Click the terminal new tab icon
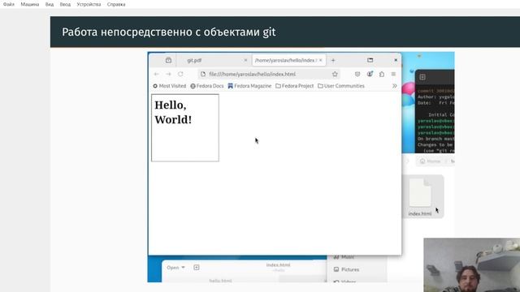Screen dimensions: 520x292 click(422, 77)
